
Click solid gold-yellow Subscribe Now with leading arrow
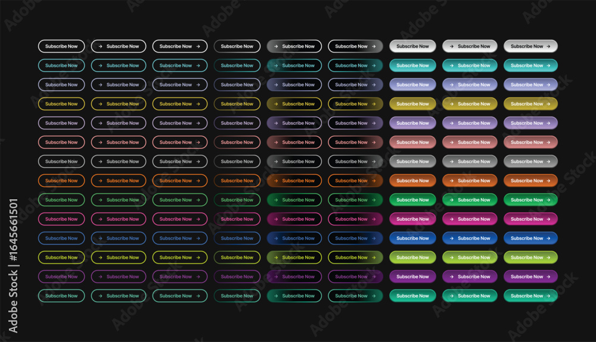[470, 104]
